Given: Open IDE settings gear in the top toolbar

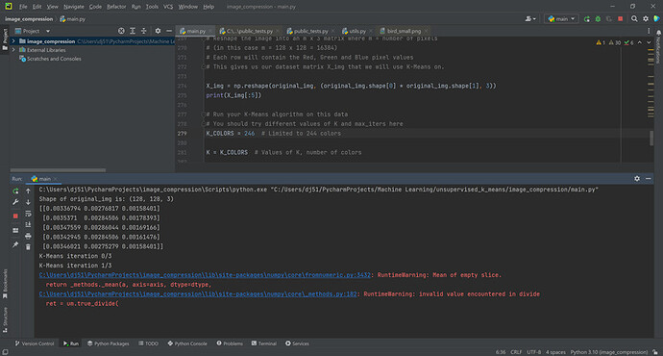Looking at the screenshot, I should (x=646, y=19).
